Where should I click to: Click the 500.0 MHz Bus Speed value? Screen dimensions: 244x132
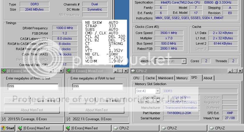pyautogui.click(x=169, y=43)
